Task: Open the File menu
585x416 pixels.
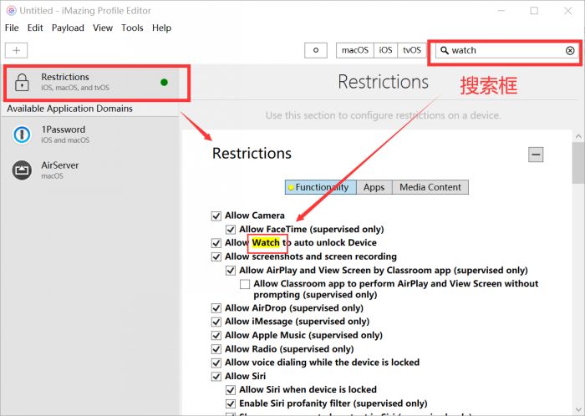Action: click(x=12, y=28)
